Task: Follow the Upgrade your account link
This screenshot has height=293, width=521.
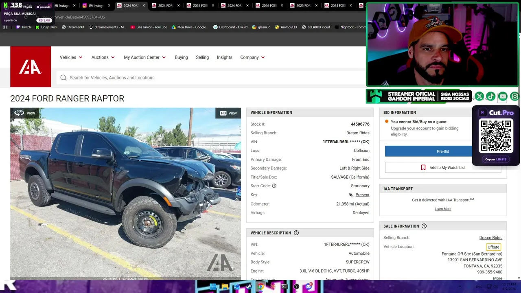Action: (x=411, y=128)
